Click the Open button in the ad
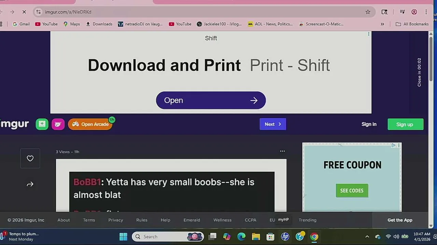The width and height of the screenshot is (437, 245). pos(211,100)
